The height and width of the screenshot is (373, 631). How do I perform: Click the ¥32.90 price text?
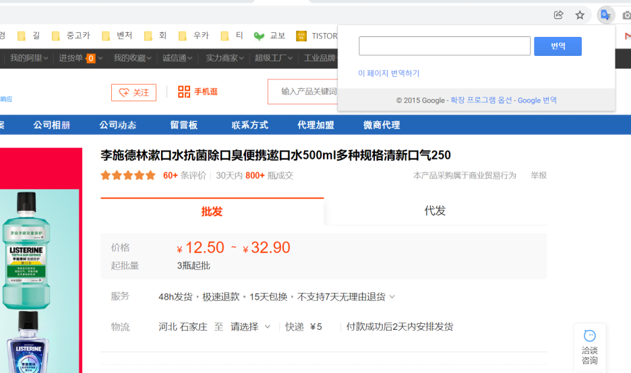(266, 248)
